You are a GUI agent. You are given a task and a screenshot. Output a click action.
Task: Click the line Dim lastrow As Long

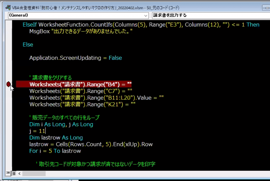tap(56, 138)
